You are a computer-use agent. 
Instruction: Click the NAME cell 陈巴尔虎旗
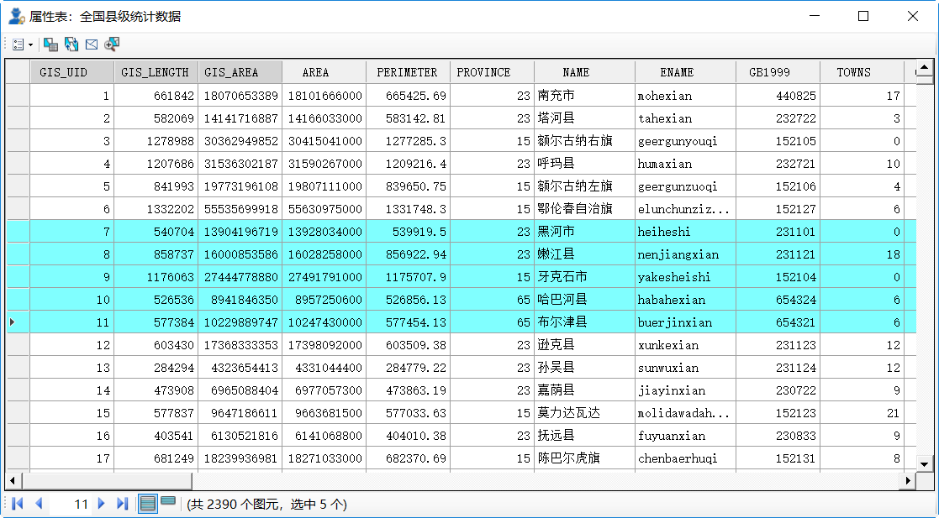tap(584, 458)
